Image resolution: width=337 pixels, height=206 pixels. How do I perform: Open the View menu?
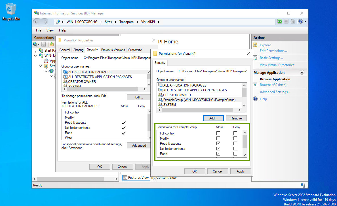click(50, 30)
